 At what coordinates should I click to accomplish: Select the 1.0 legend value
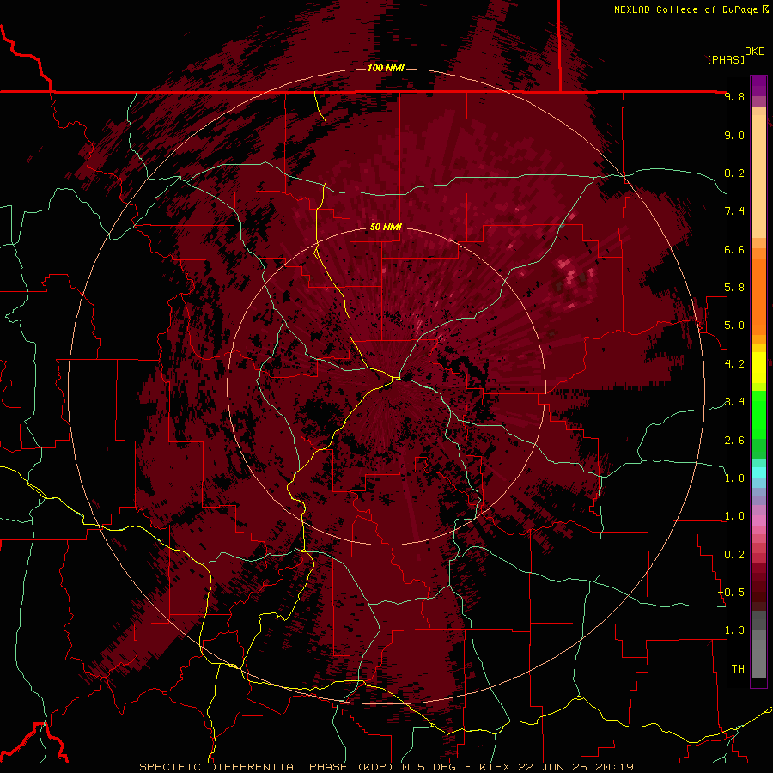pos(734,516)
